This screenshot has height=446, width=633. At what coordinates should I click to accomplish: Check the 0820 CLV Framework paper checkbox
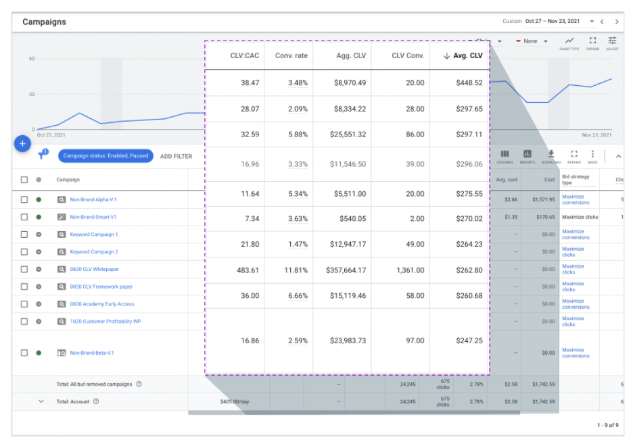[x=24, y=287]
